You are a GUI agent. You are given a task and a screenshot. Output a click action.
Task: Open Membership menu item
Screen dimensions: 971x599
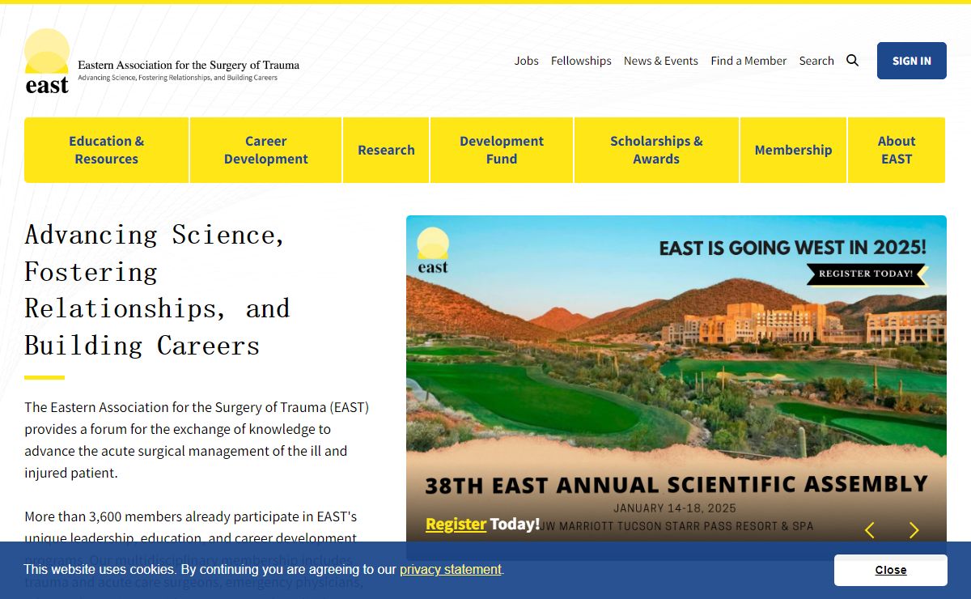793,150
